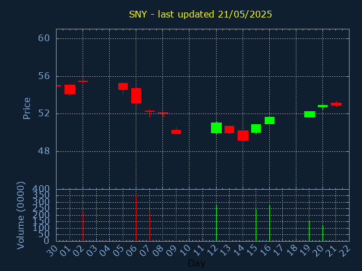Select the red candlestick for day 01
This screenshot has height=271, width=362.
coord(70,90)
